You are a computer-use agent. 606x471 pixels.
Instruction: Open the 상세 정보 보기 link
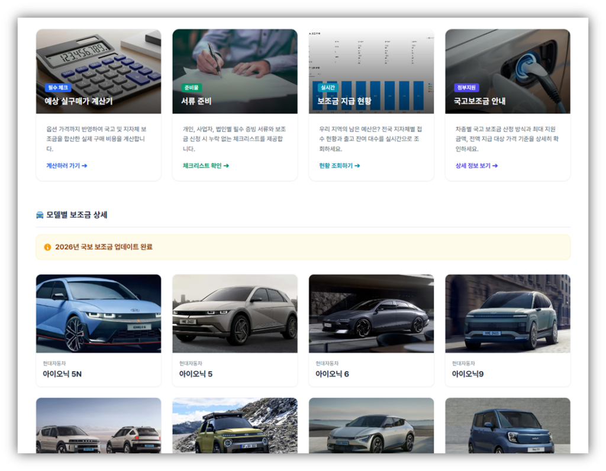(476, 166)
